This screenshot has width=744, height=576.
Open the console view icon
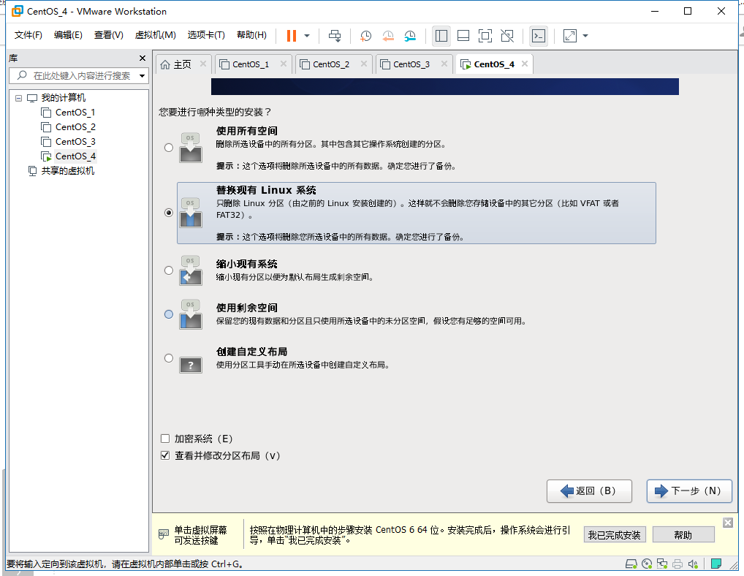539,36
